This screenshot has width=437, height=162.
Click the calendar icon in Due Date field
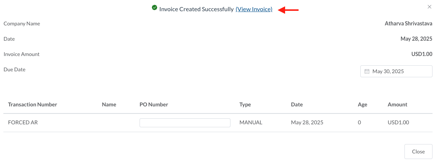[x=367, y=71]
